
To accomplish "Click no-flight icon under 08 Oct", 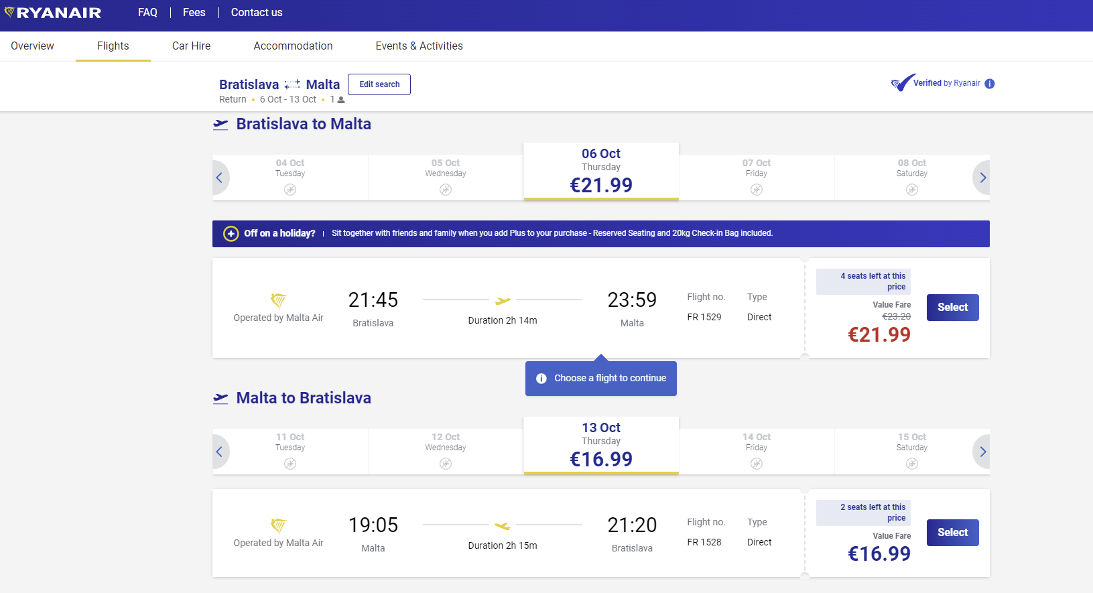I will pos(912,190).
